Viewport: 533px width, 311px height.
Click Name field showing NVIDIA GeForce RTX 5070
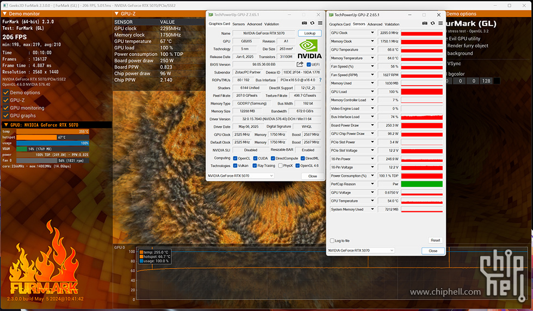click(264, 33)
